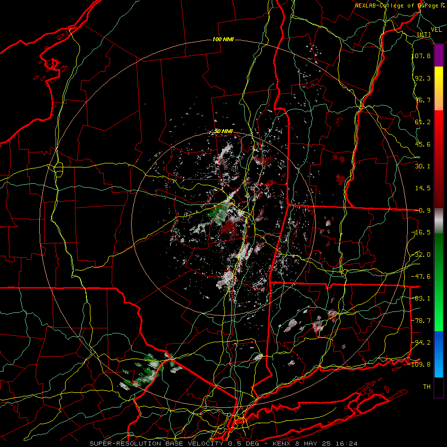Viewport: 447px width, 447px height.
Task: Click the SUPER-RESOLUTION BASE VELOCITY footer caption
Action: [223, 444]
